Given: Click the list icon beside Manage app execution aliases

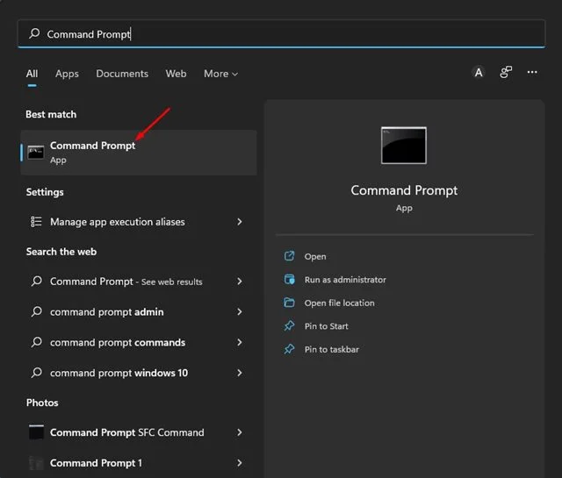Looking at the screenshot, I should point(36,222).
